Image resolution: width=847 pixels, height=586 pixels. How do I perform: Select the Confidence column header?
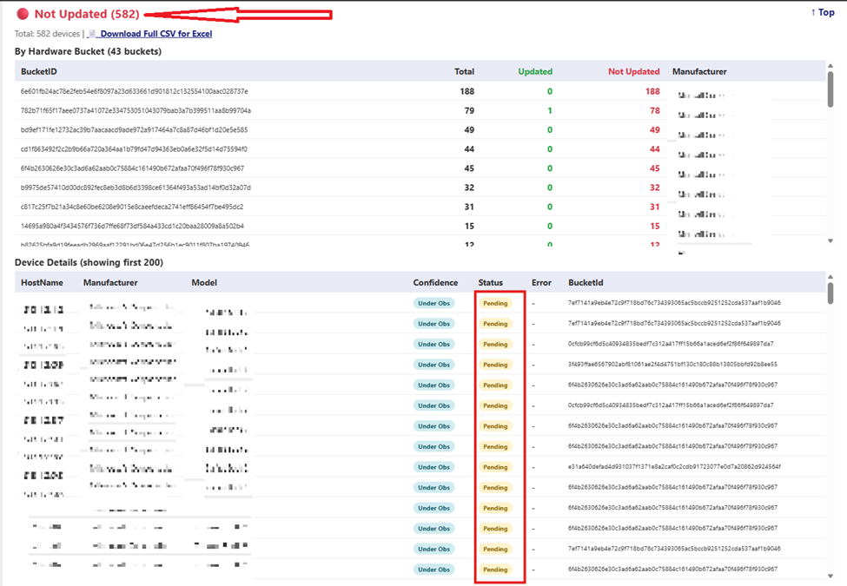pyautogui.click(x=435, y=282)
